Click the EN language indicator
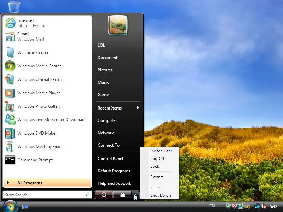283x212 pixels. click(212, 206)
